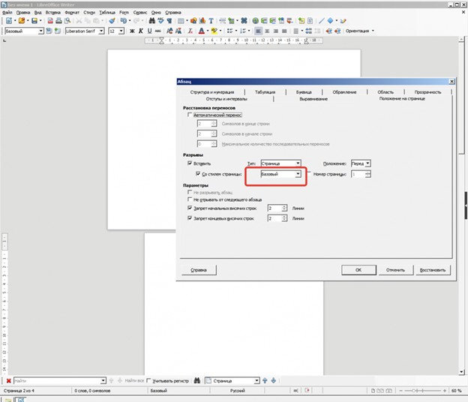Open the Формат menu
This screenshot has width=468, height=402.
point(72,12)
